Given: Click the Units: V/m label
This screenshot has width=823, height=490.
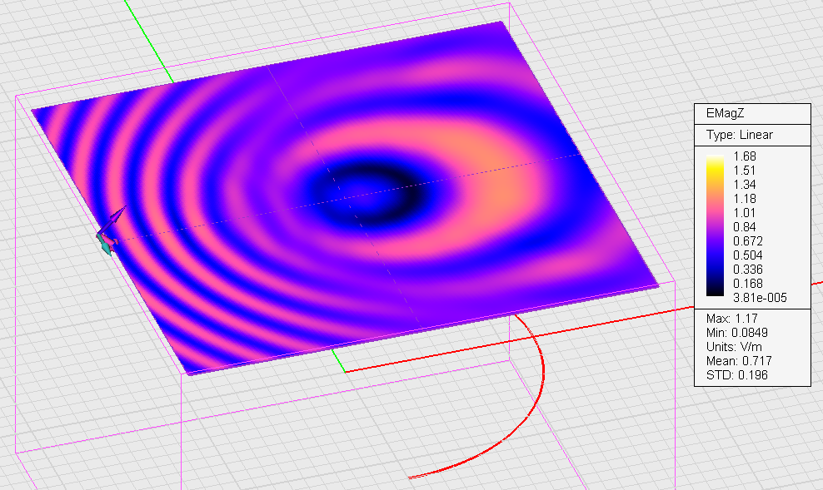Looking at the screenshot, I should 734,346.
